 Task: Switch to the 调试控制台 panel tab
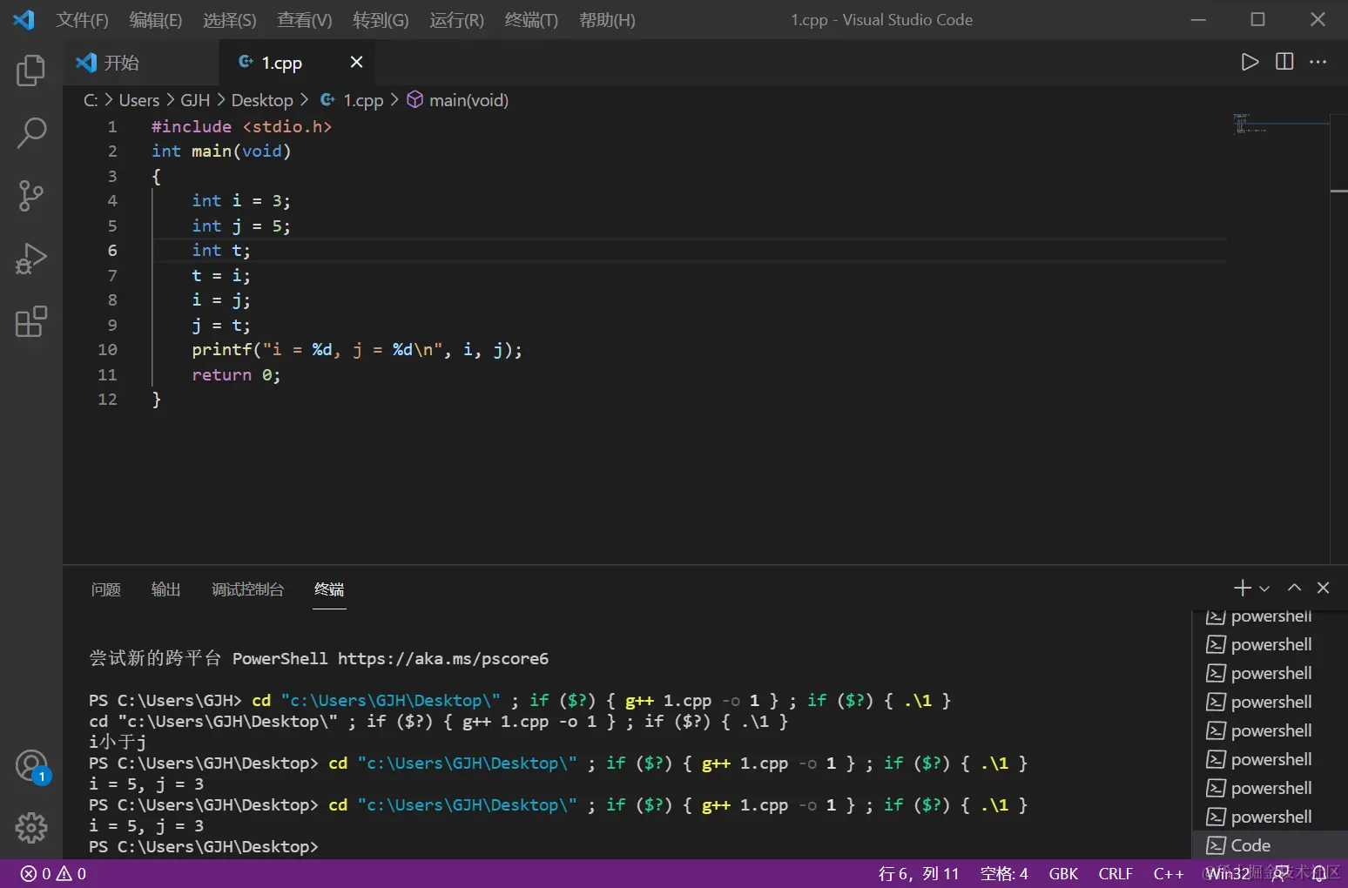coord(247,589)
